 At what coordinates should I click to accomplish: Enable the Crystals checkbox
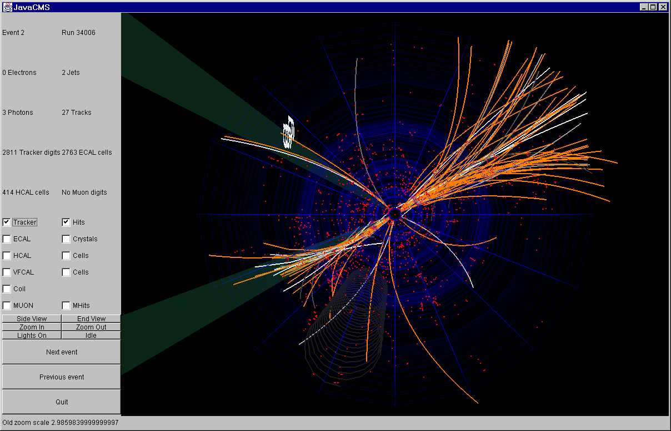[x=66, y=239]
